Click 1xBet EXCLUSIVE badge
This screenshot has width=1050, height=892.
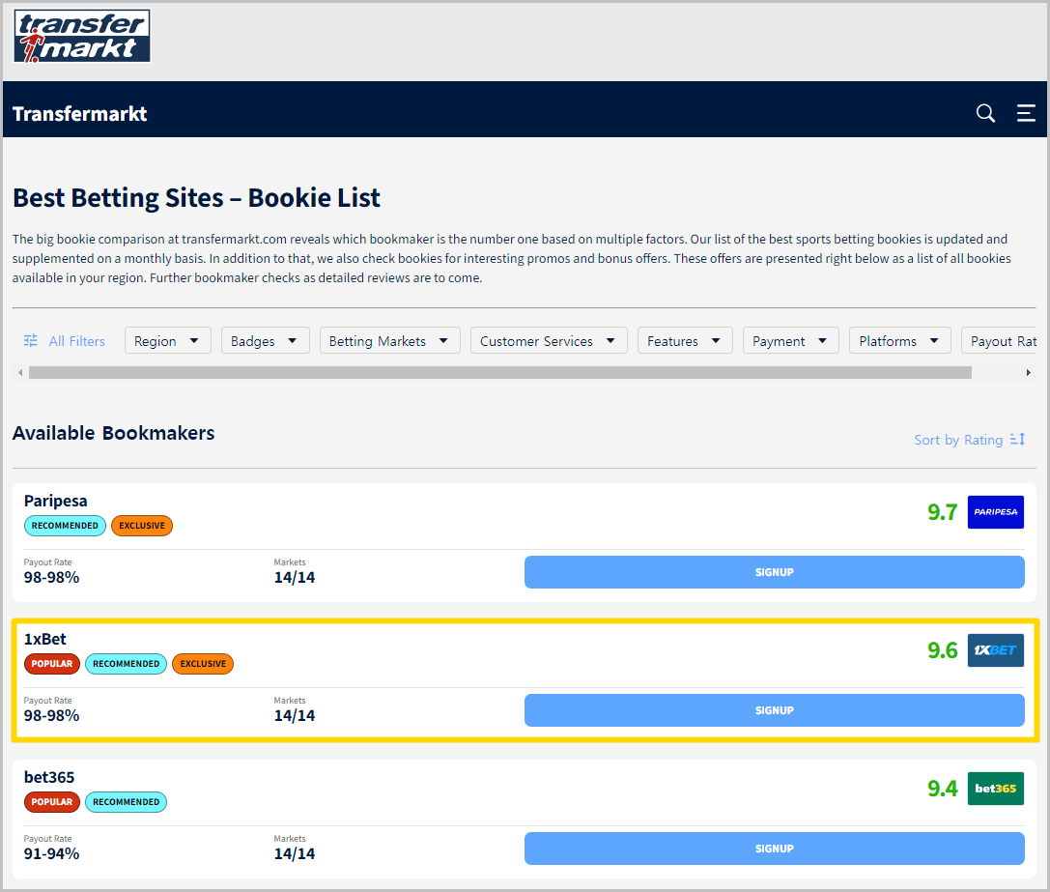point(203,664)
